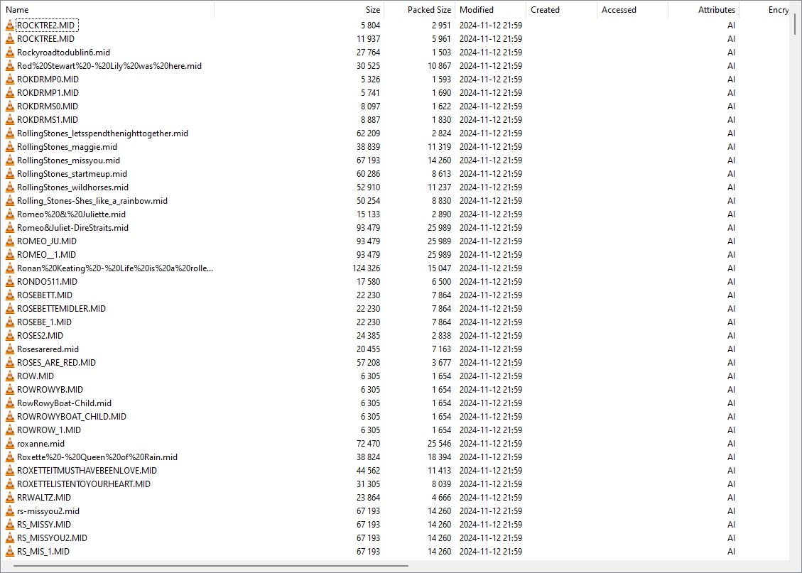Click the icon for ROWROW_1.MID
Image resolution: width=802 pixels, height=573 pixels.
click(x=10, y=430)
